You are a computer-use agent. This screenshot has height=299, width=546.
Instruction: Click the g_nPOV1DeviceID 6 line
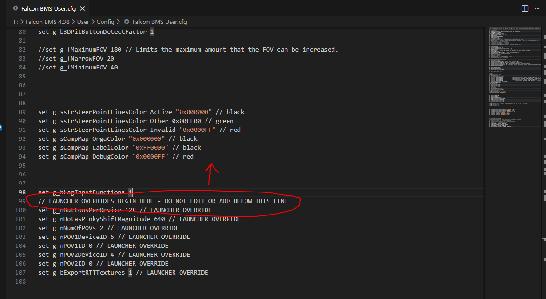tap(114, 237)
